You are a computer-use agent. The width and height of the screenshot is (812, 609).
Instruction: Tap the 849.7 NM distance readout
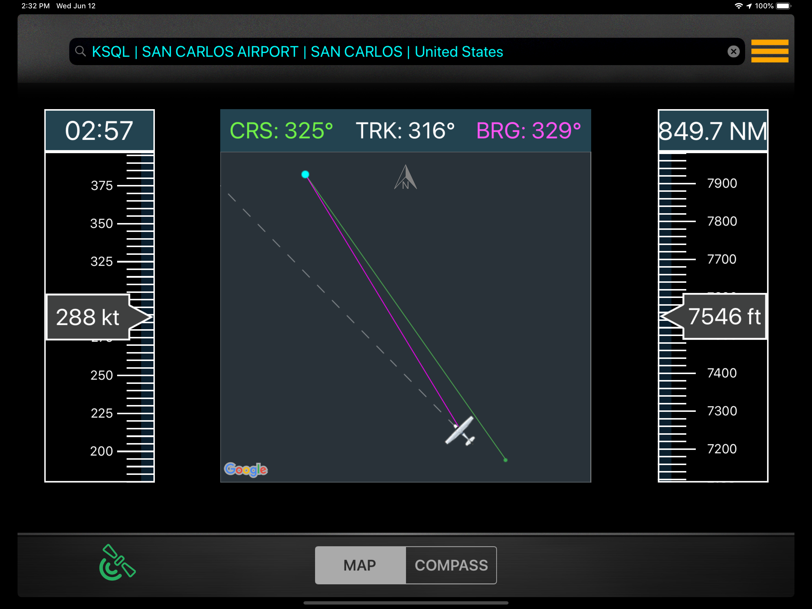712,131
